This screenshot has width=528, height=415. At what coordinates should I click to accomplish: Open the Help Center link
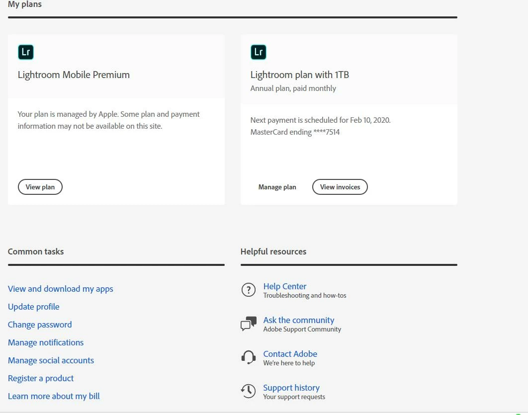click(285, 286)
